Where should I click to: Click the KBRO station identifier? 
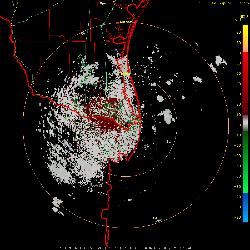pos(150,248)
